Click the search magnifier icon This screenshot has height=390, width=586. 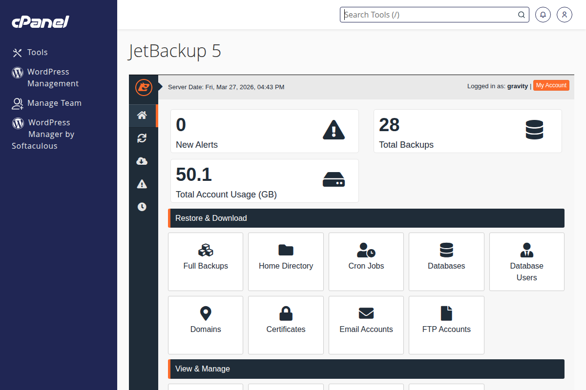[x=522, y=15]
